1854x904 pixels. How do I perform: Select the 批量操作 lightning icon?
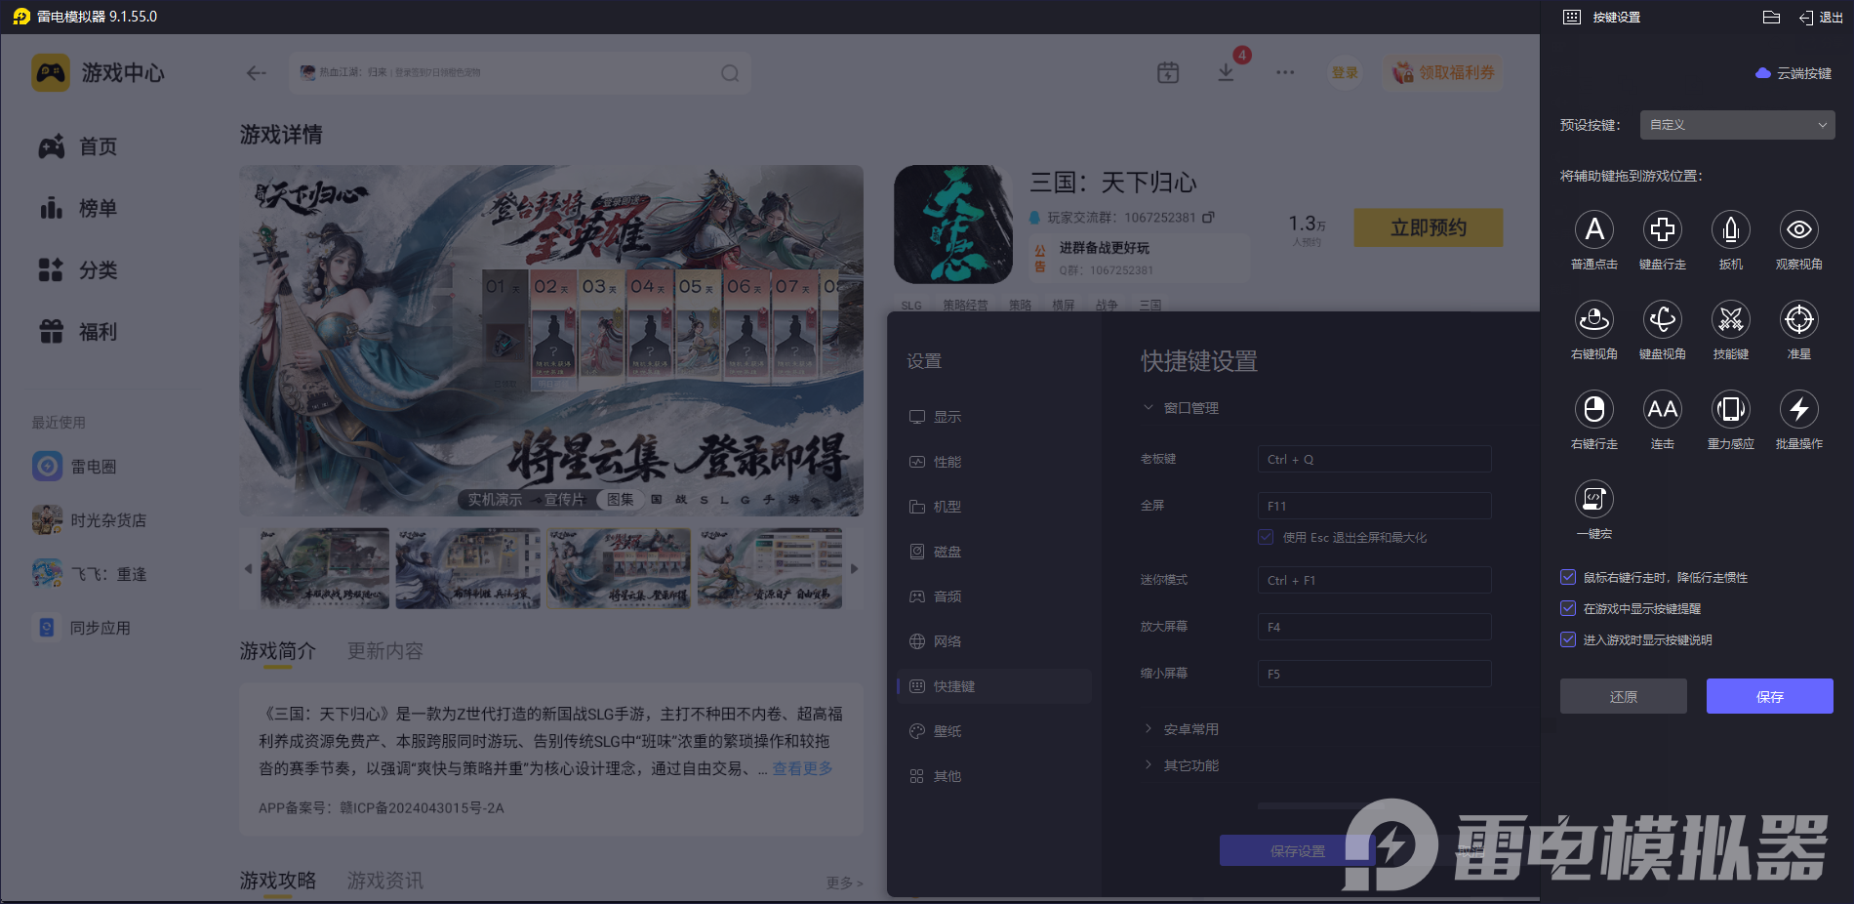[1798, 410]
